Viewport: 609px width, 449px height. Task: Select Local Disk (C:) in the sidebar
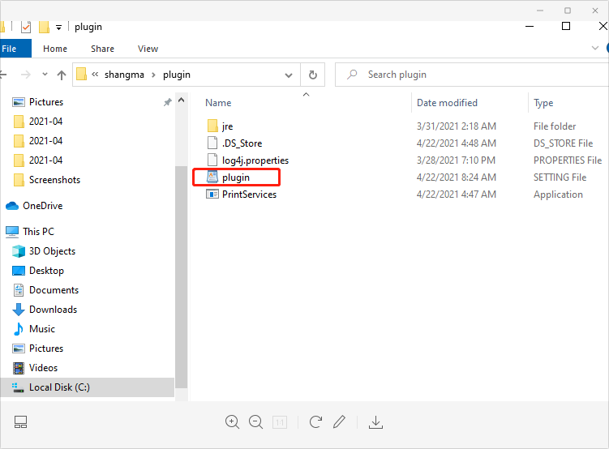point(87,387)
